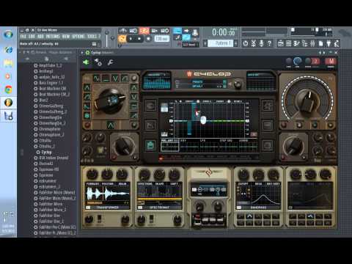Open the VIEW menu

pos(66,37)
